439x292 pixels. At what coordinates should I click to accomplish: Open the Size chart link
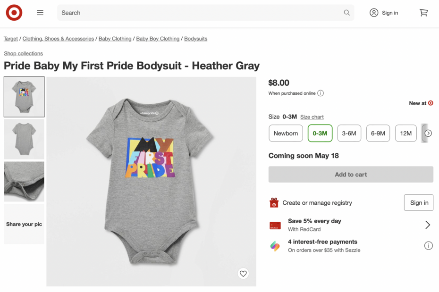[x=312, y=117]
